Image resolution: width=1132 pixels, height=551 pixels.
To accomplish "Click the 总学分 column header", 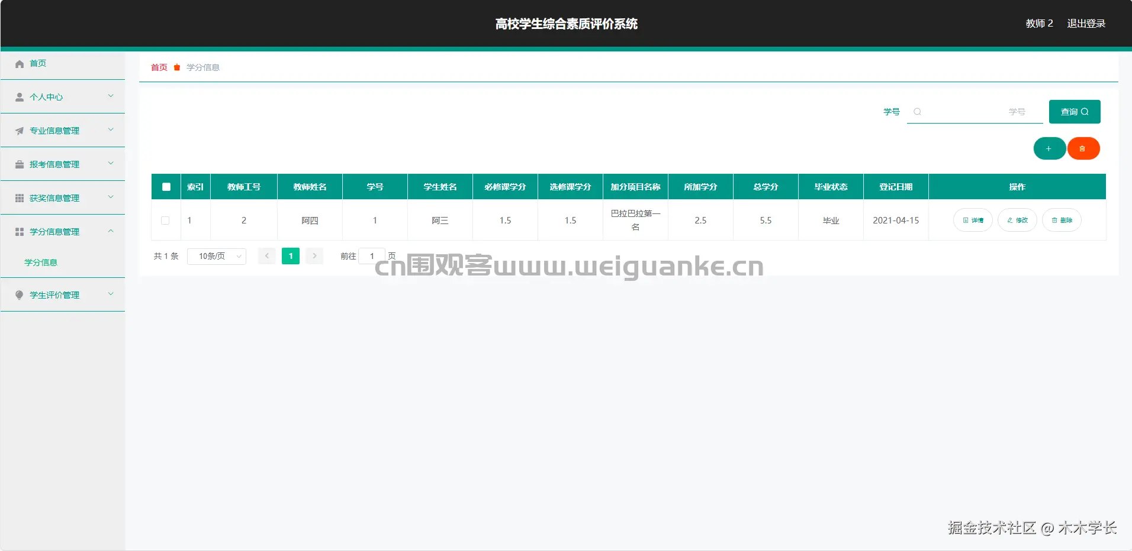I will [766, 187].
